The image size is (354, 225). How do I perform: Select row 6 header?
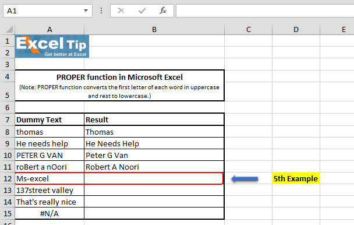(x=8, y=107)
